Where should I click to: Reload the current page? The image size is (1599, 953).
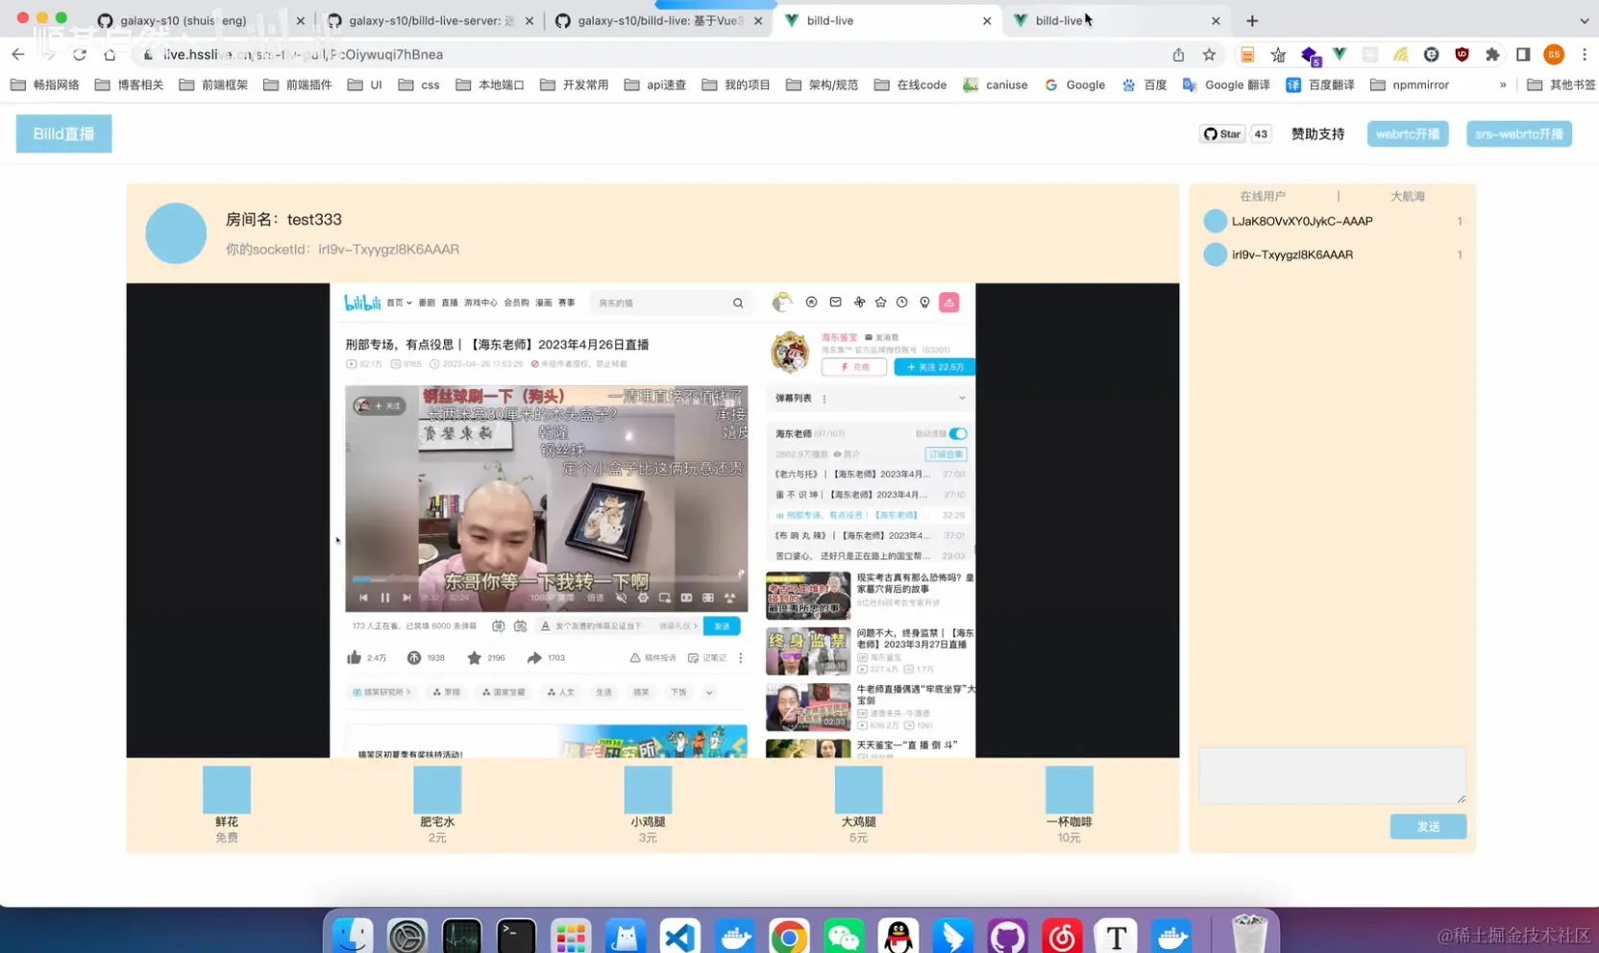tap(80, 55)
